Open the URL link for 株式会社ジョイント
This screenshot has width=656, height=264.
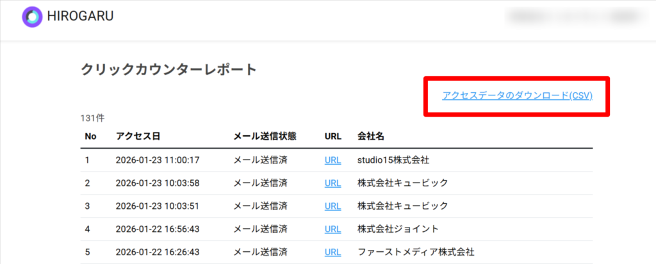point(332,229)
